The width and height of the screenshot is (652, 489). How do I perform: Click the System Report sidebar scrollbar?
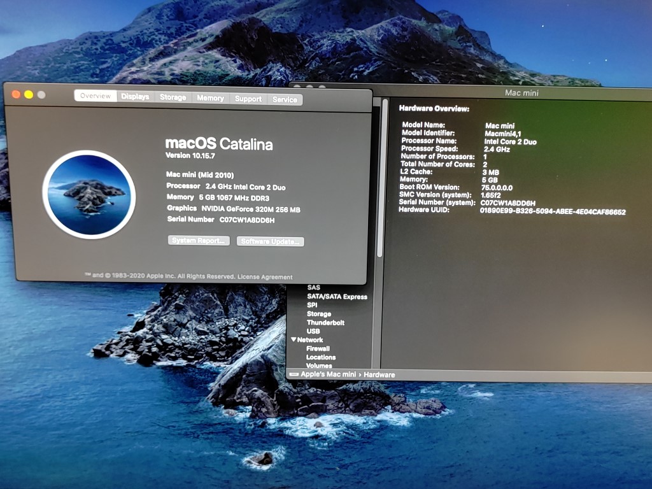coord(385,178)
